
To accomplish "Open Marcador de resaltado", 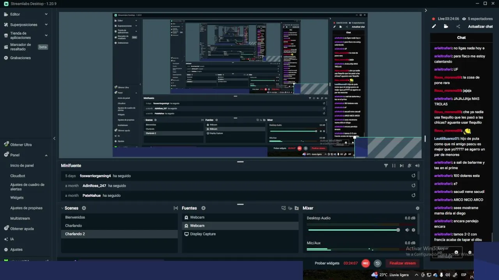I will [x=21, y=47].
